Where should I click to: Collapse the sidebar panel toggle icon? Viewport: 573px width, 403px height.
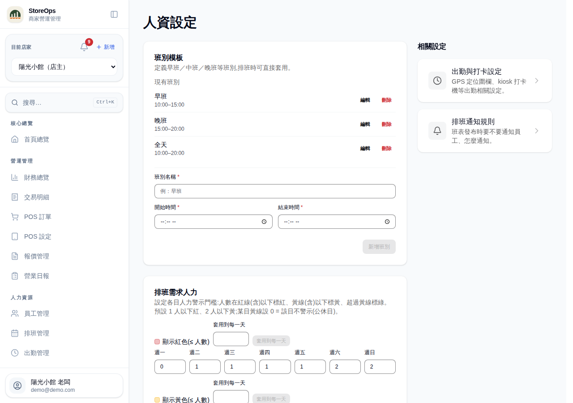[x=114, y=14]
